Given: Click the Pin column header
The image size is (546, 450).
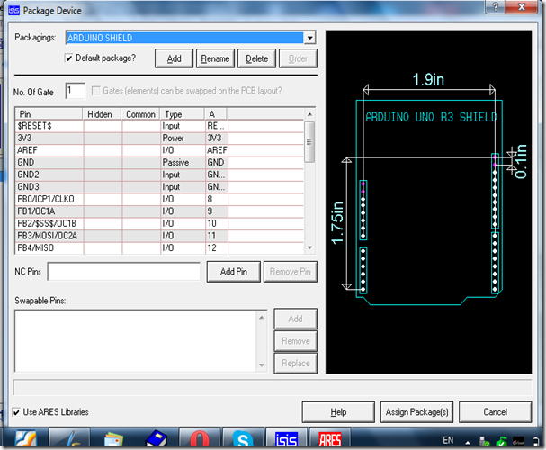Looking at the screenshot, I should [49, 114].
